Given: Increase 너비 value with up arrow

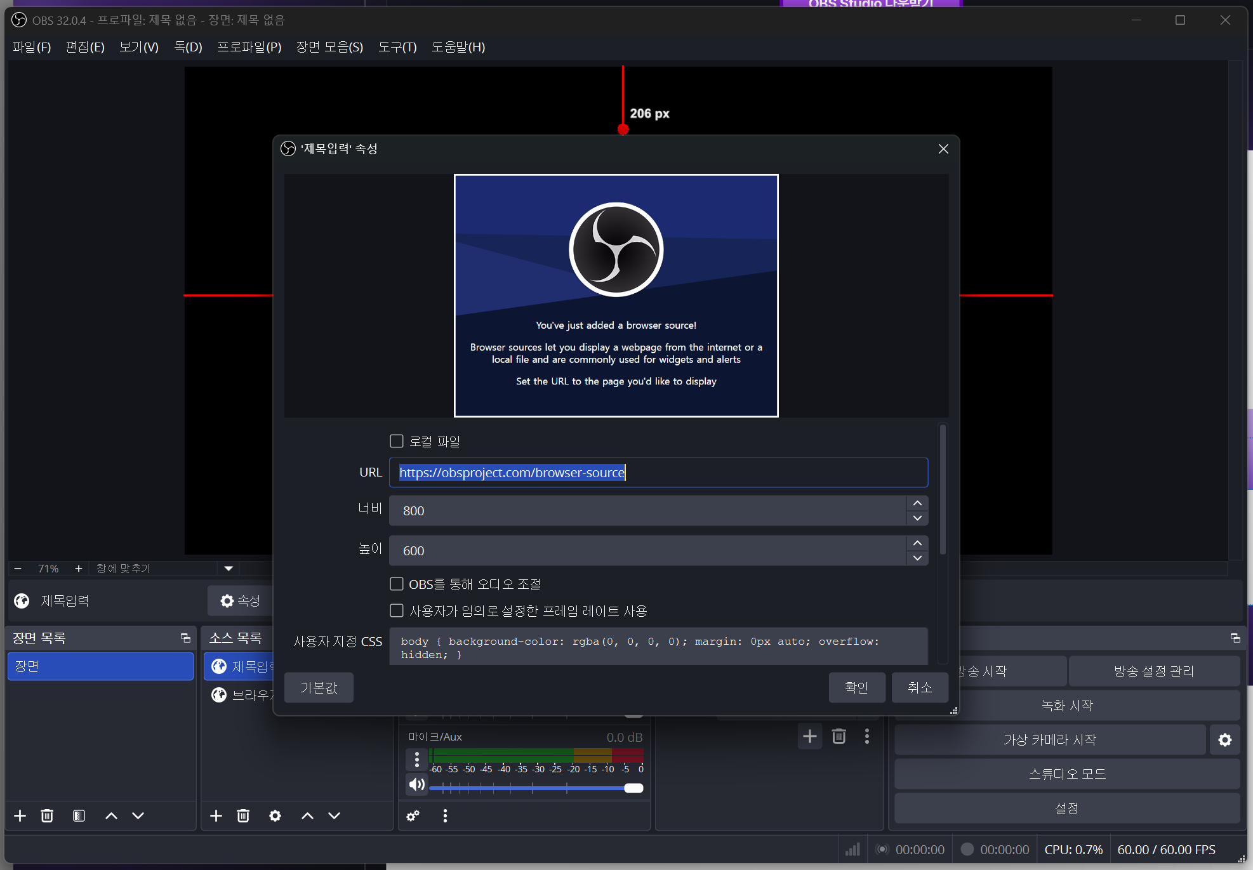Looking at the screenshot, I should tap(917, 503).
